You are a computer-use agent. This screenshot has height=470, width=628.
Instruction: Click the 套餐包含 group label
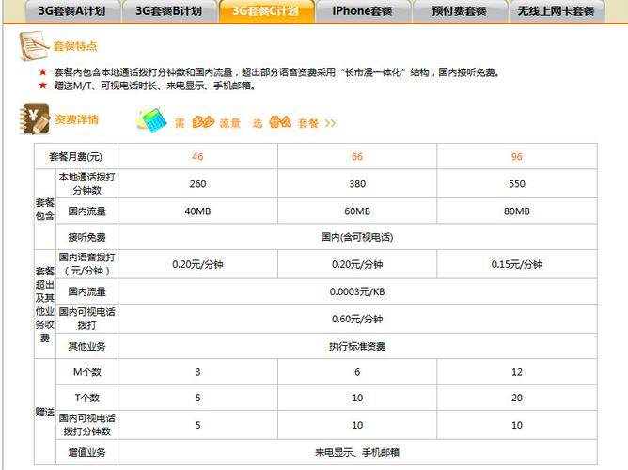[45, 209]
